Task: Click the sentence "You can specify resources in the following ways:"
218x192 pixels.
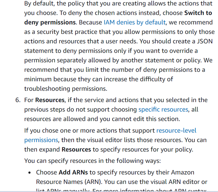Action: click(x=92, y=161)
